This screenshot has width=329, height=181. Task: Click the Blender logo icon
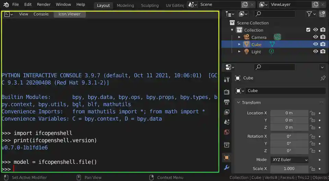click(x=6, y=4)
